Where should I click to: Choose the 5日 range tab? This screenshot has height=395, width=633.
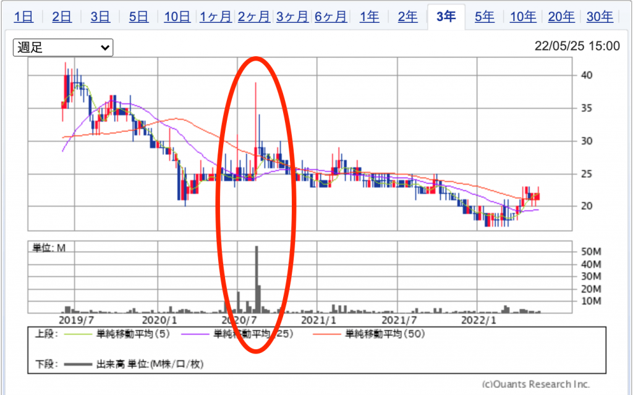138,17
